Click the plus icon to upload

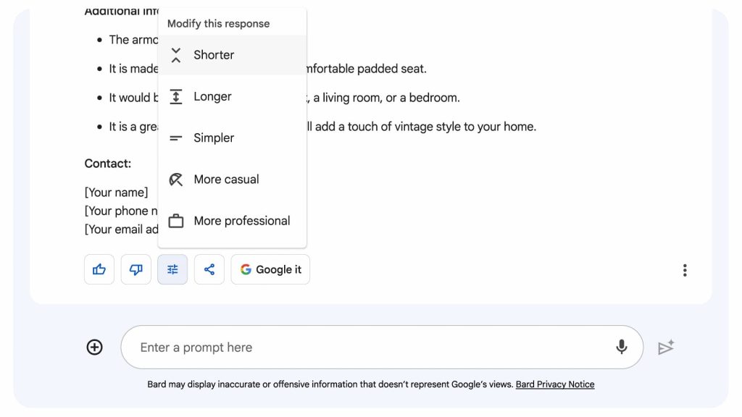pyautogui.click(x=95, y=347)
